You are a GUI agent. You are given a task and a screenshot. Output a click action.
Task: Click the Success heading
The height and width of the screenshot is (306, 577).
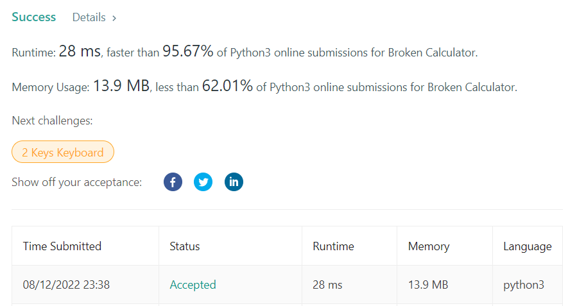coord(34,17)
